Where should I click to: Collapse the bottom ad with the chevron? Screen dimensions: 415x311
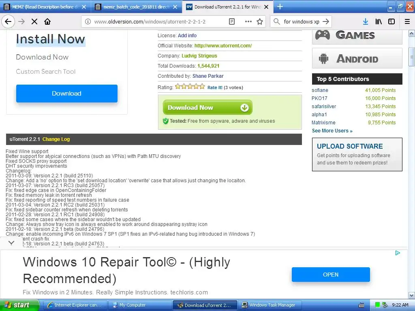pos(11,243)
